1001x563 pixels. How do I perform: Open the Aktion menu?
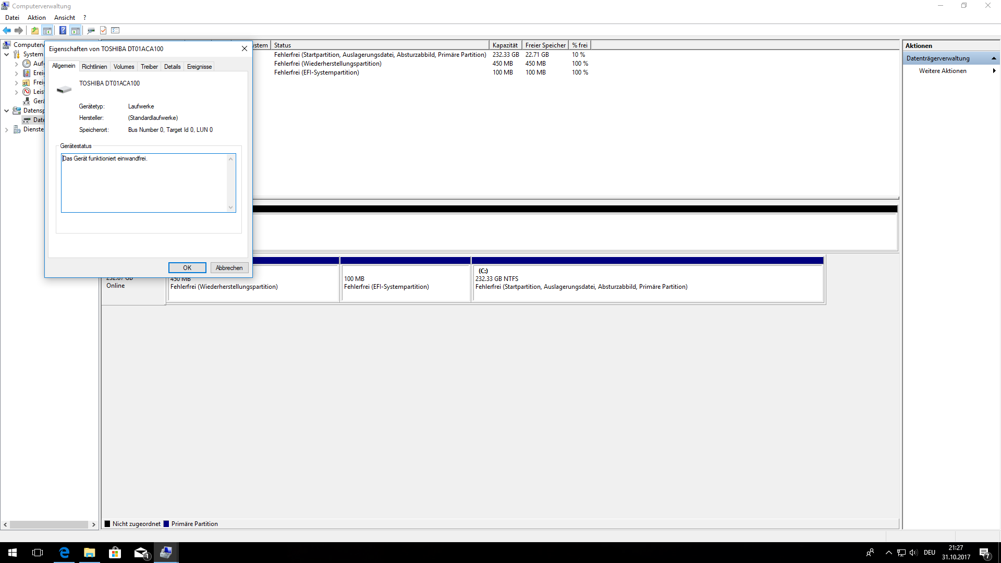pyautogui.click(x=36, y=18)
